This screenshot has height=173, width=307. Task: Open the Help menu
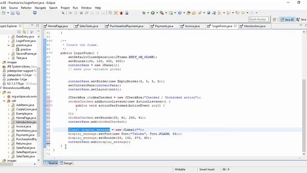tap(98, 8)
